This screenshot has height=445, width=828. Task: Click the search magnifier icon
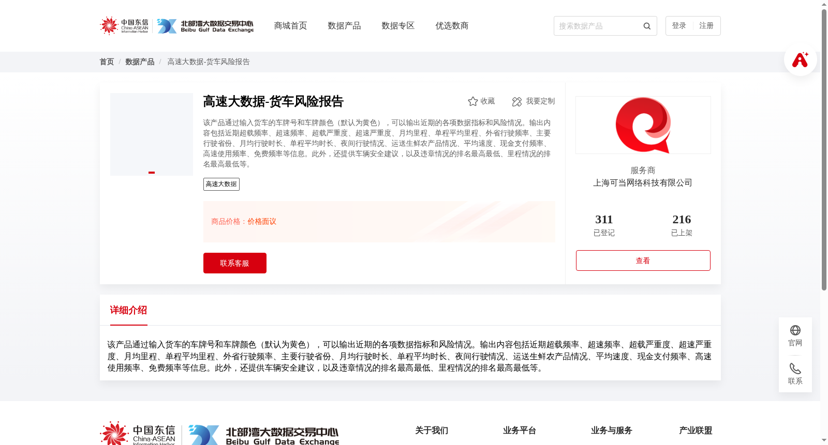[647, 26]
